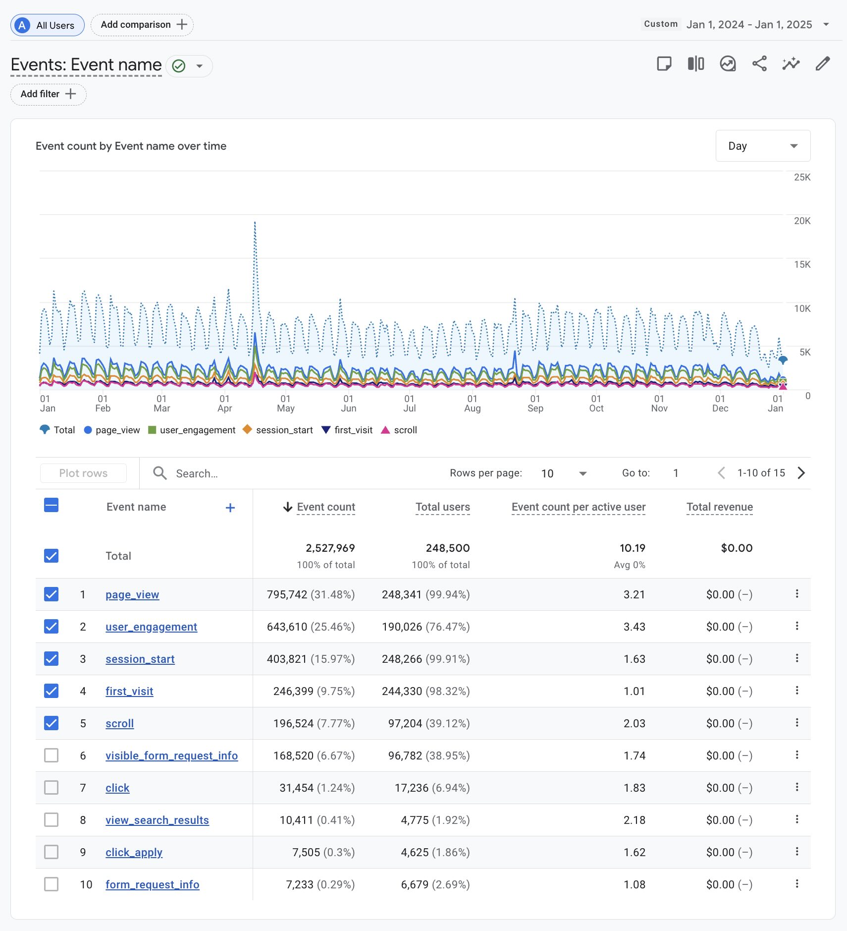Sort by Total users column header
The image size is (847, 931).
[443, 507]
